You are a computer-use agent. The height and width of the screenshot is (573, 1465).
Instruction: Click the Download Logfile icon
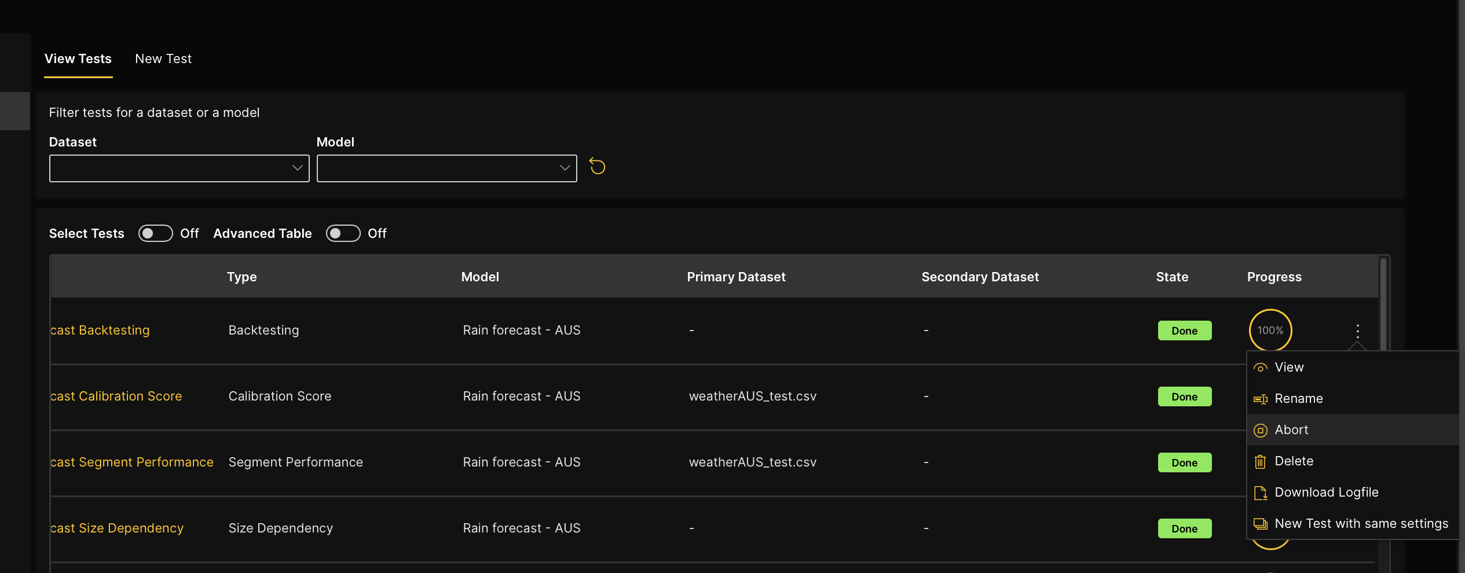point(1260,493)
